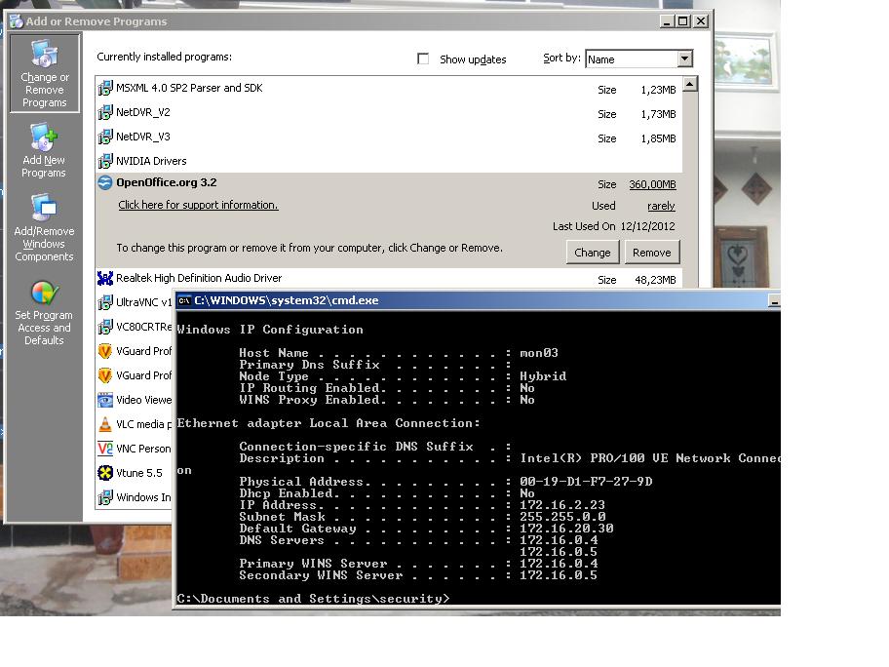Viewport: 889px width, 667px height.
Task: Open Change or Remove Programs panel
Action: point(45,74)
